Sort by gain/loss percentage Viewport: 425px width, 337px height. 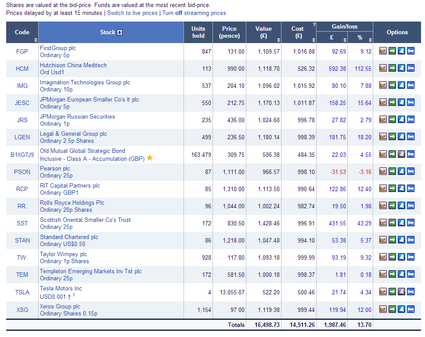(370, 40)
